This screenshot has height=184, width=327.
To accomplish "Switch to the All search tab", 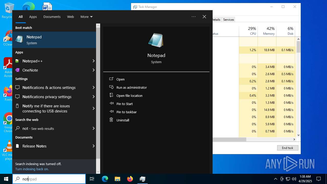I will pos(21,17).
